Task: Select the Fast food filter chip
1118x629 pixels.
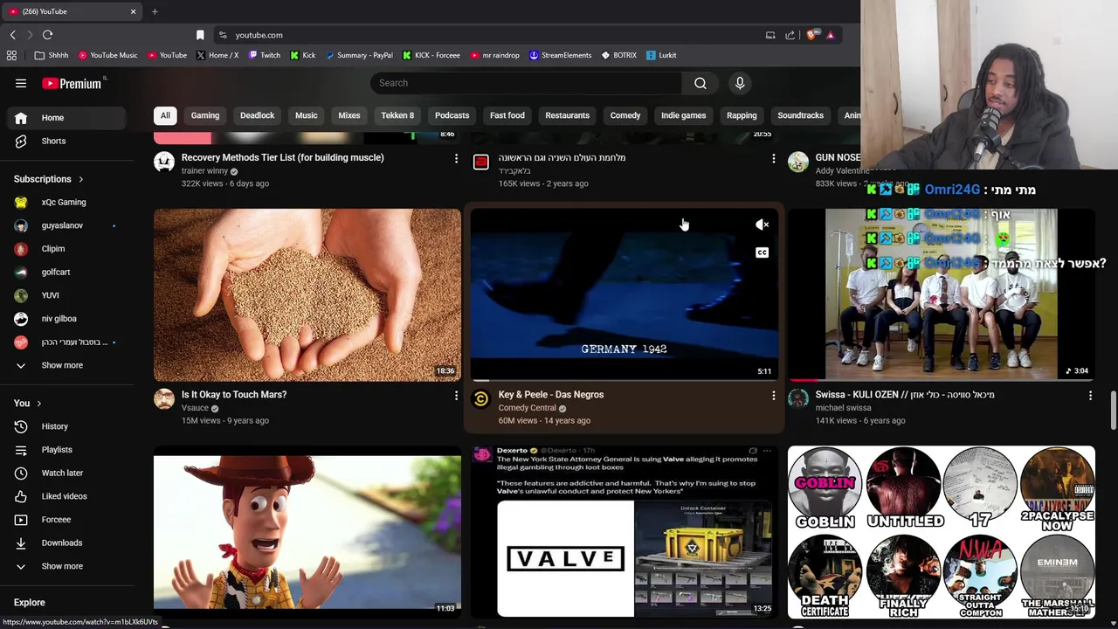Action: pos(507,115)
